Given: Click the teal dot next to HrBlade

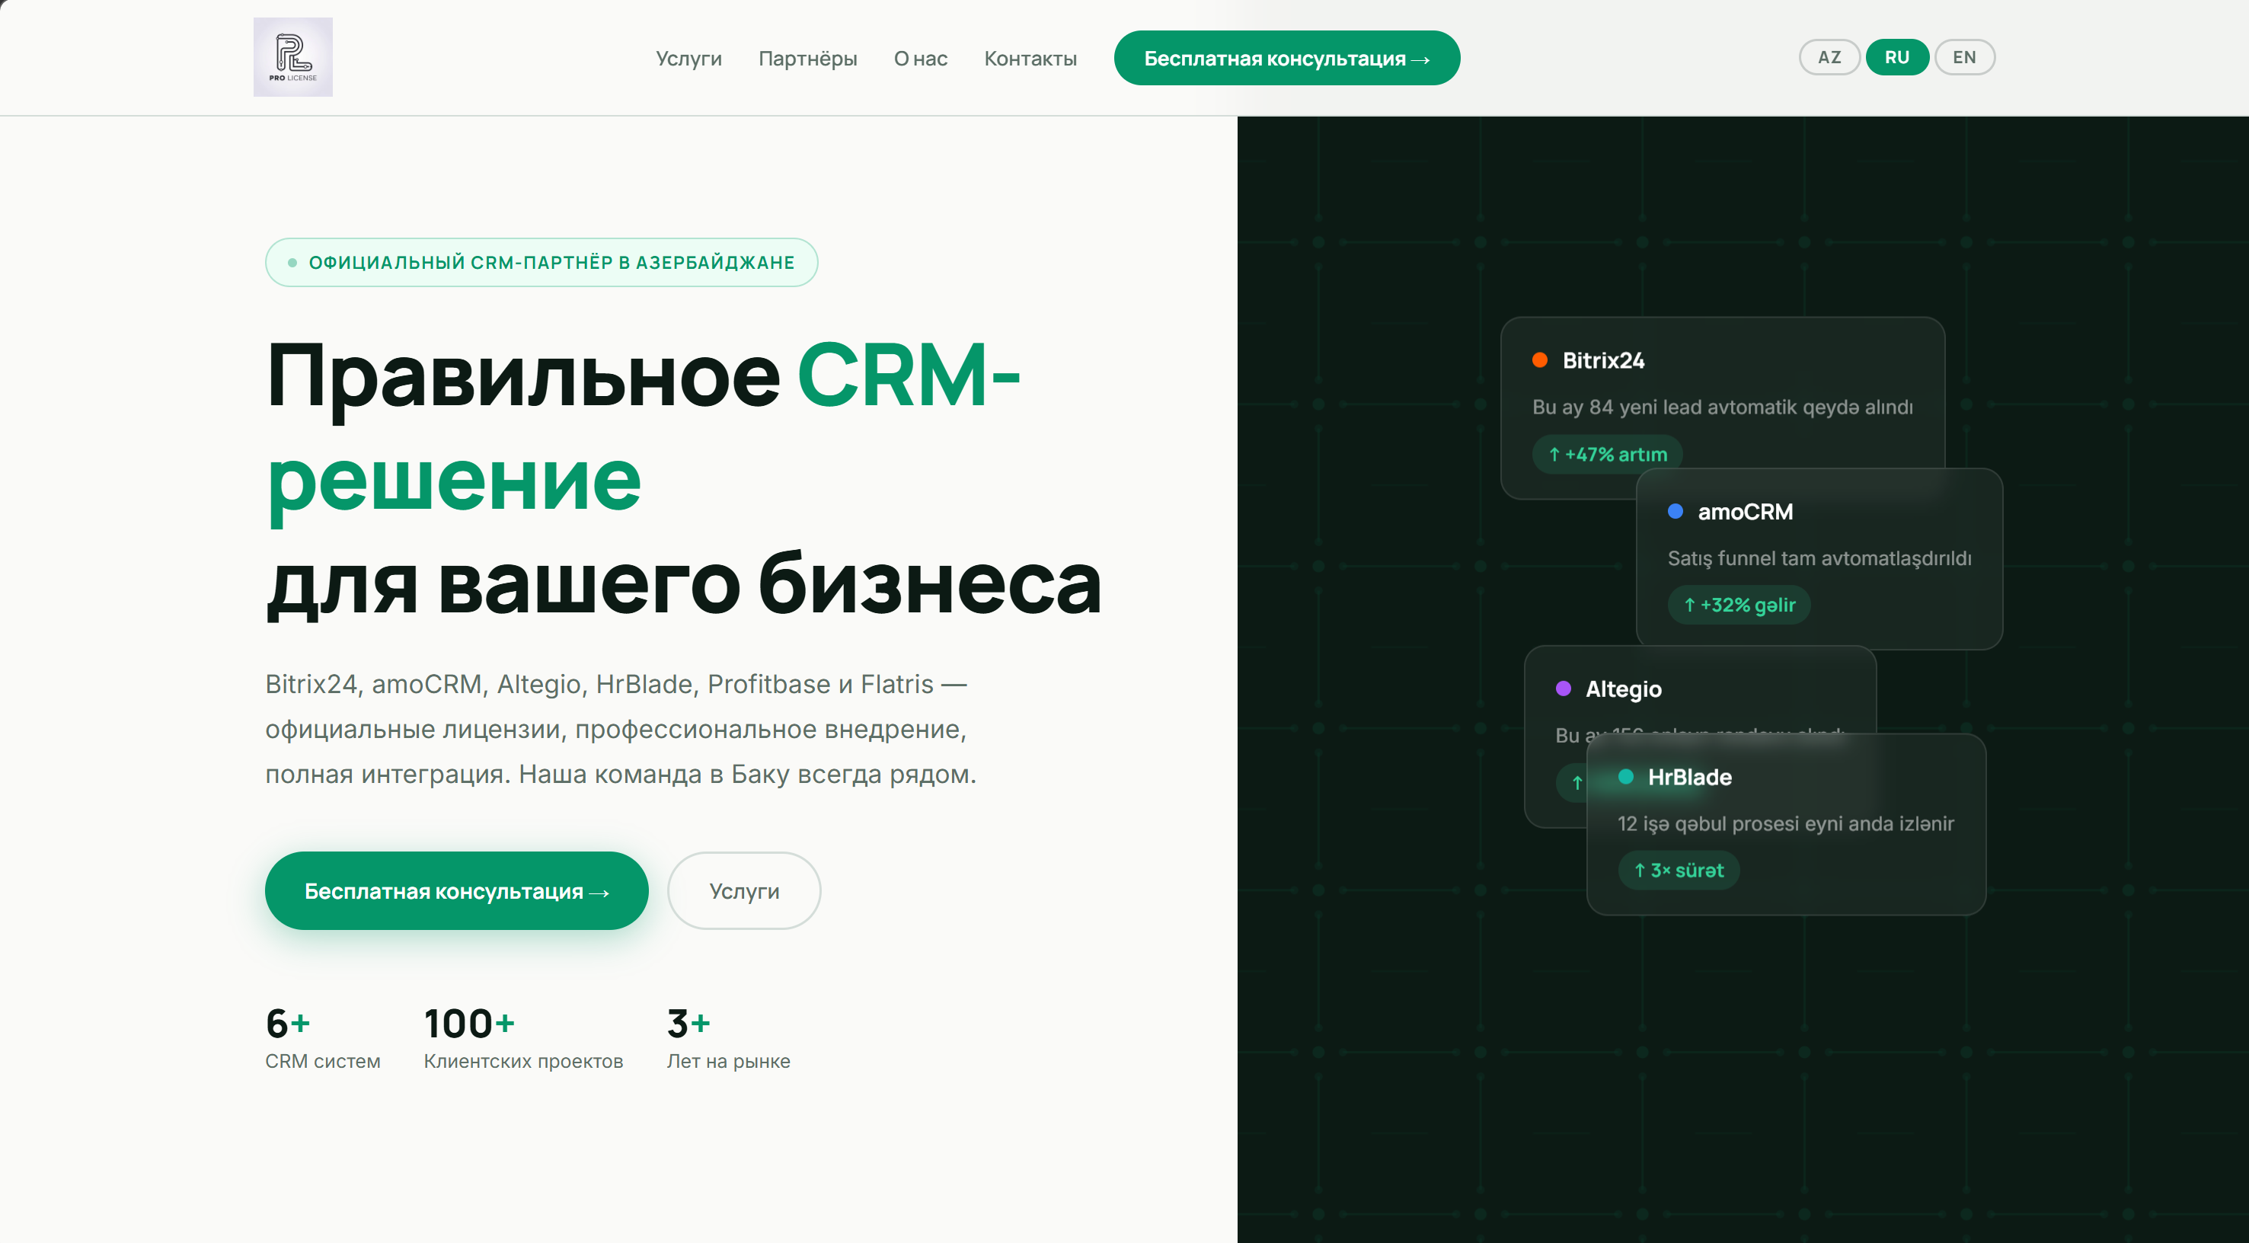Looking at the screenshot, I should pos(1626,777).
